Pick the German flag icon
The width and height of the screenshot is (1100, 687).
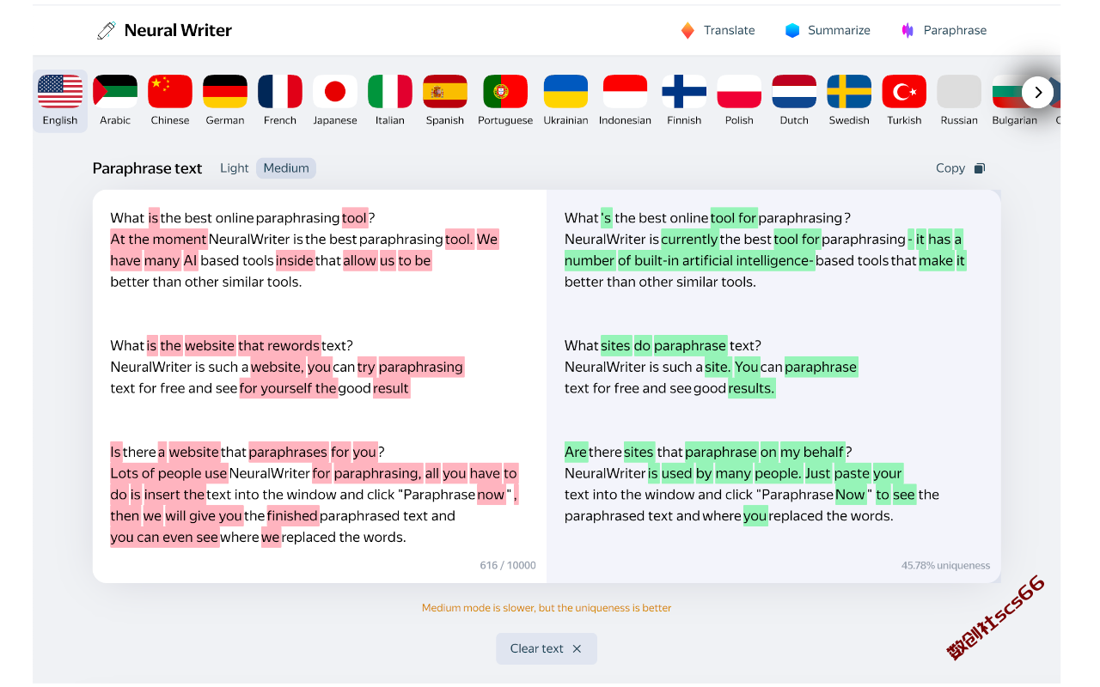click(225, 92)
